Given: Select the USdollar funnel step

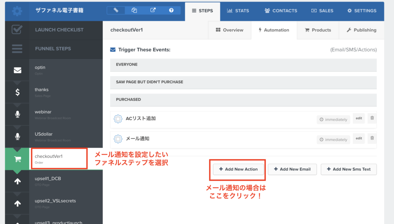Looking at the screenshot, I should (x=66, y=137).
